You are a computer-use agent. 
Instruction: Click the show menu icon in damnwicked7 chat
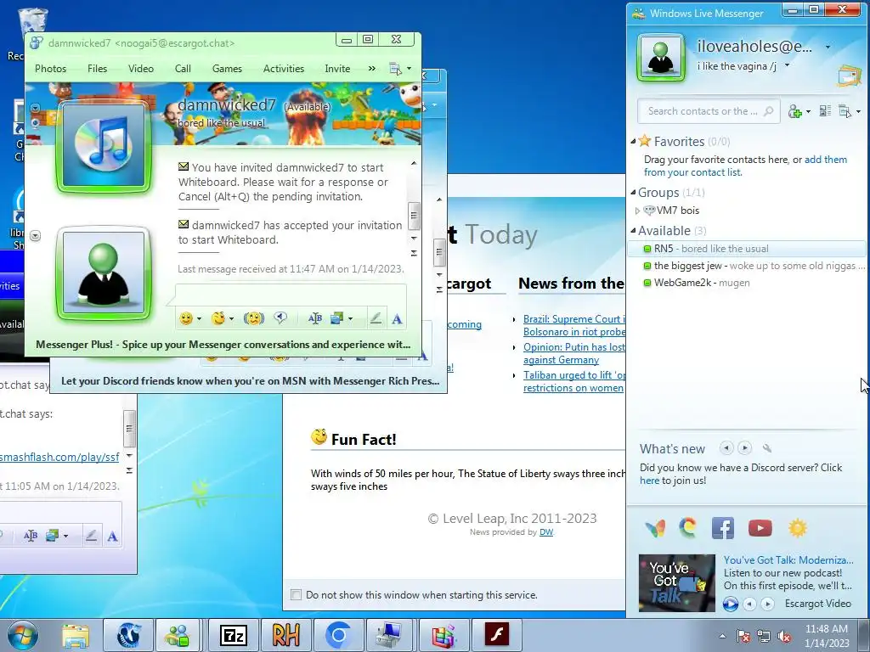(x=395, y=69)
